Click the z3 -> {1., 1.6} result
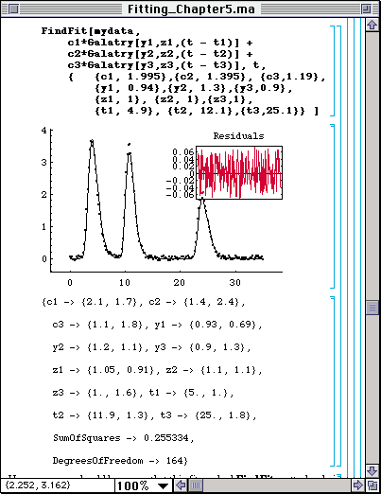Viewport: 381px width, 494px height. point(95,393)
